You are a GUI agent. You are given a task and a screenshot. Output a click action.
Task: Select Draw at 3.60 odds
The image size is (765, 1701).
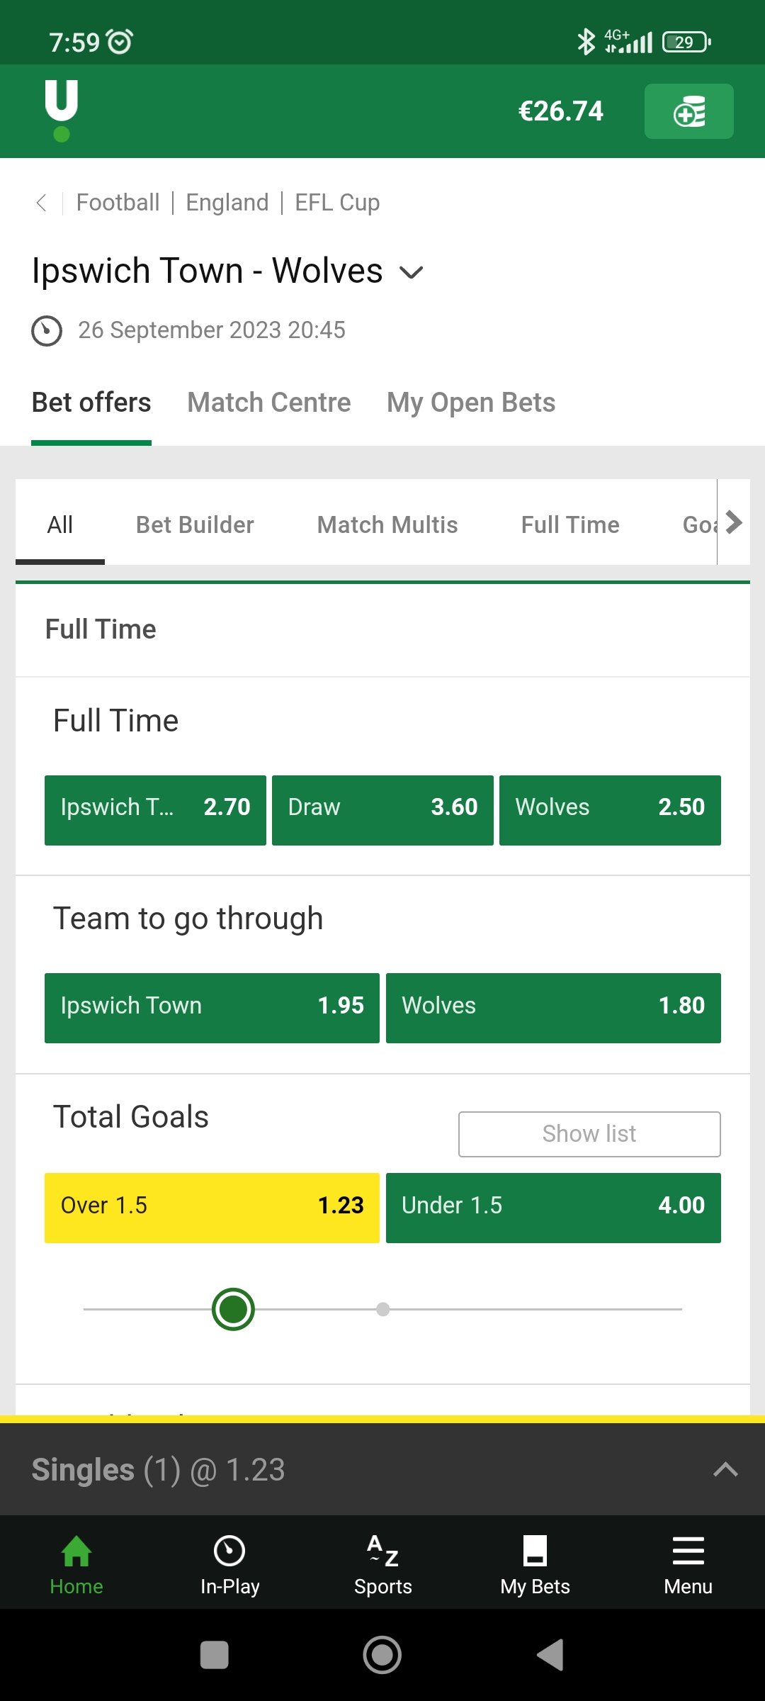[x=382, y=810]
